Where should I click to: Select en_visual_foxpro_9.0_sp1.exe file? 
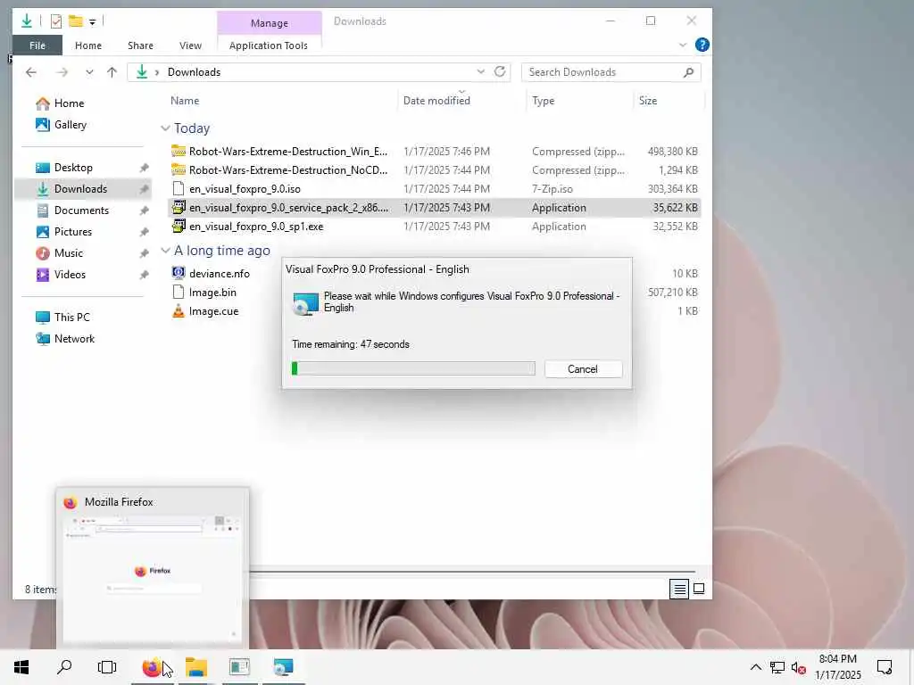tap(435, 227)
